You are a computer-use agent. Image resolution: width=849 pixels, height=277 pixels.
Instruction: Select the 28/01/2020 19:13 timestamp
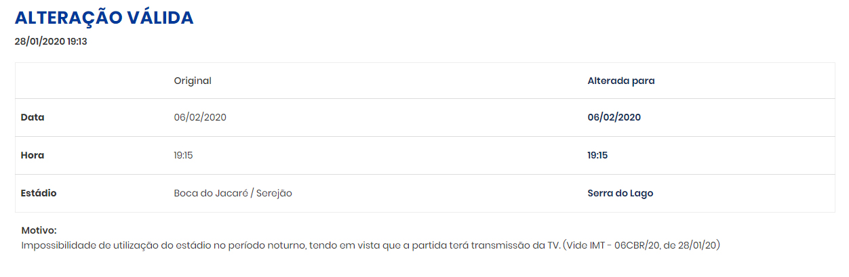(51, 41)
